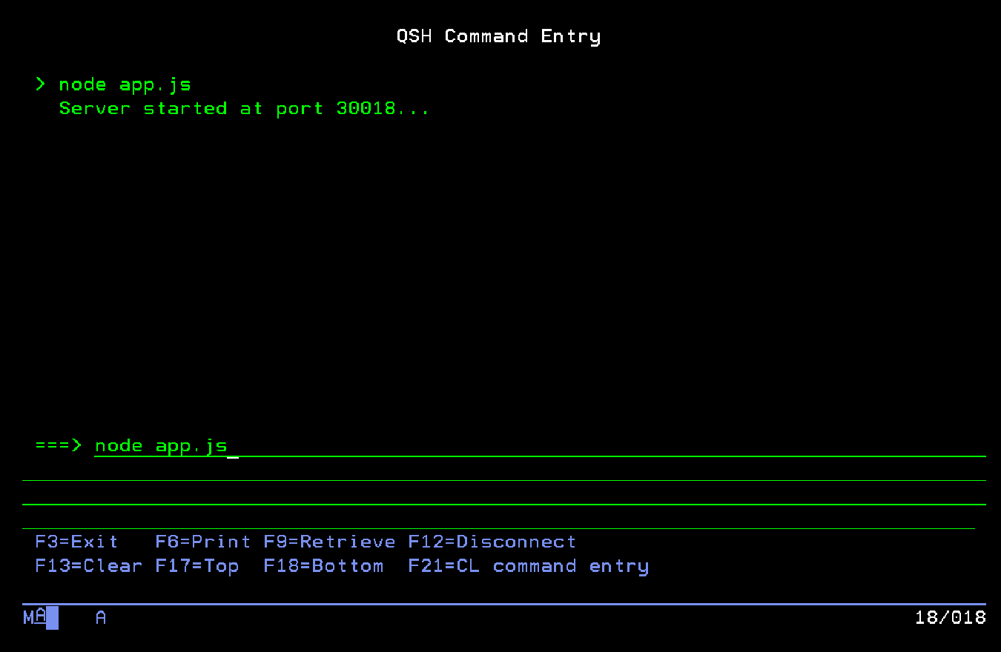Place cursor in the second command input line
The image size is (1001, 652).
[x=504, y=470]
